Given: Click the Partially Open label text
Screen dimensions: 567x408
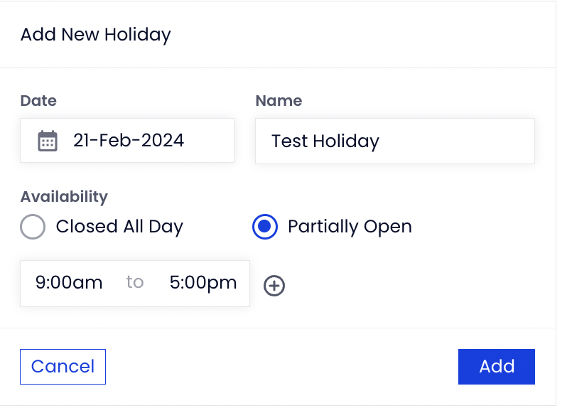Looking at the screenshot, I should pyautogui.click(x=350, y=227).
